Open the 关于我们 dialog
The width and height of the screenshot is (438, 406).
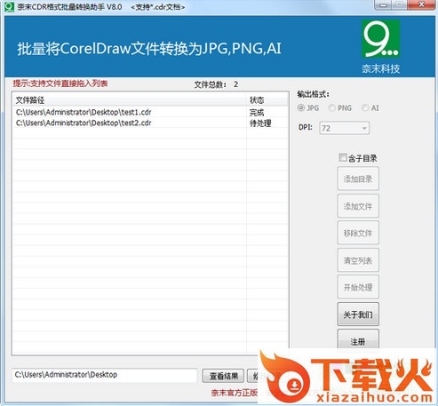(358, 314)
